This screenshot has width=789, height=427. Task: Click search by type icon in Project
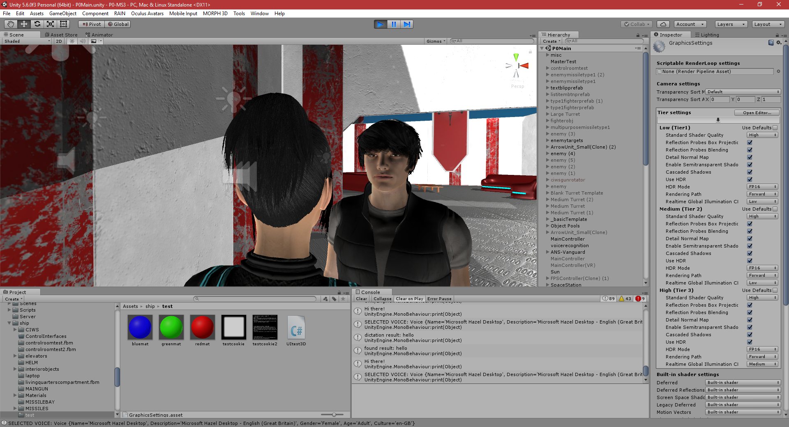[325, 299]
